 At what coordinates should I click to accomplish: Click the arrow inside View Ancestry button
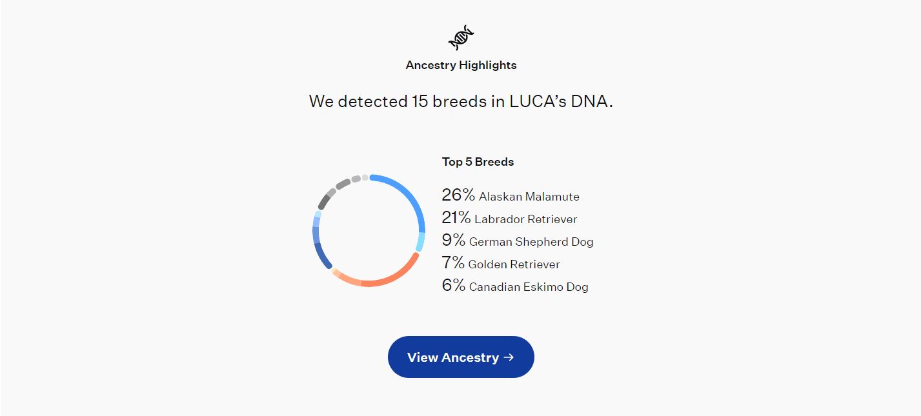point(509,357)
